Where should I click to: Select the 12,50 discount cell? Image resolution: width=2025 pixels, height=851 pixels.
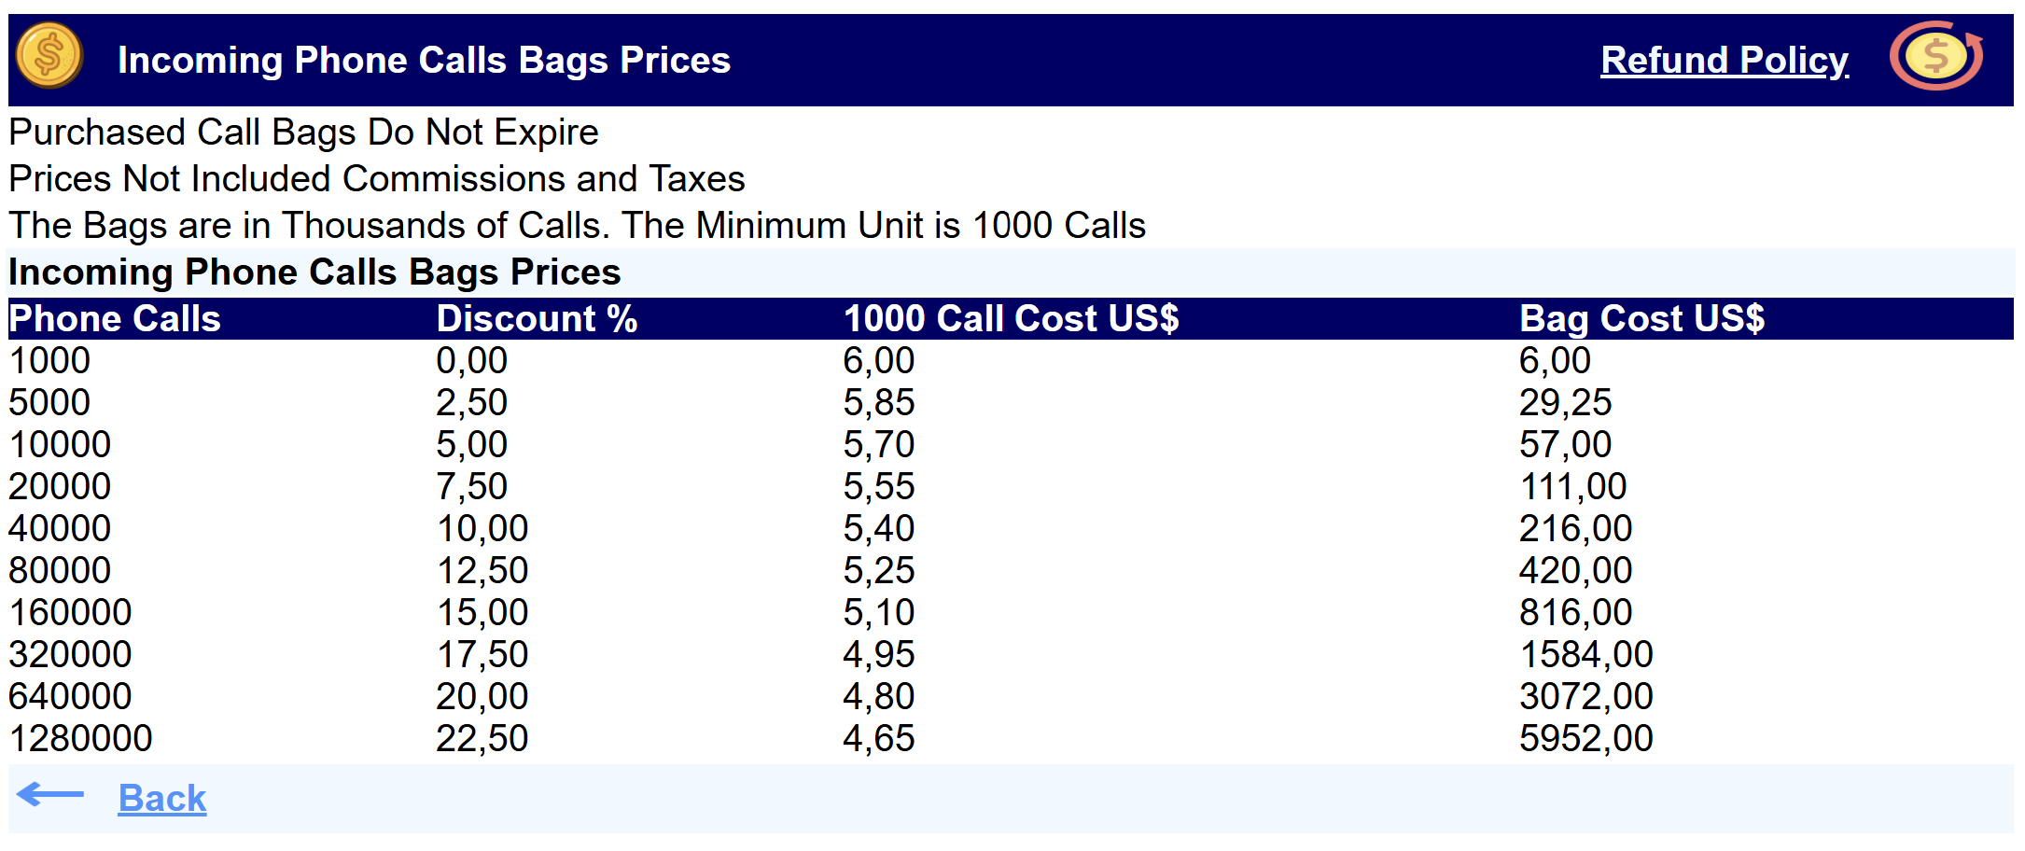pos(482,571)
